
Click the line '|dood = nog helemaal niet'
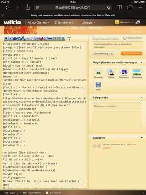click(23, 65)
